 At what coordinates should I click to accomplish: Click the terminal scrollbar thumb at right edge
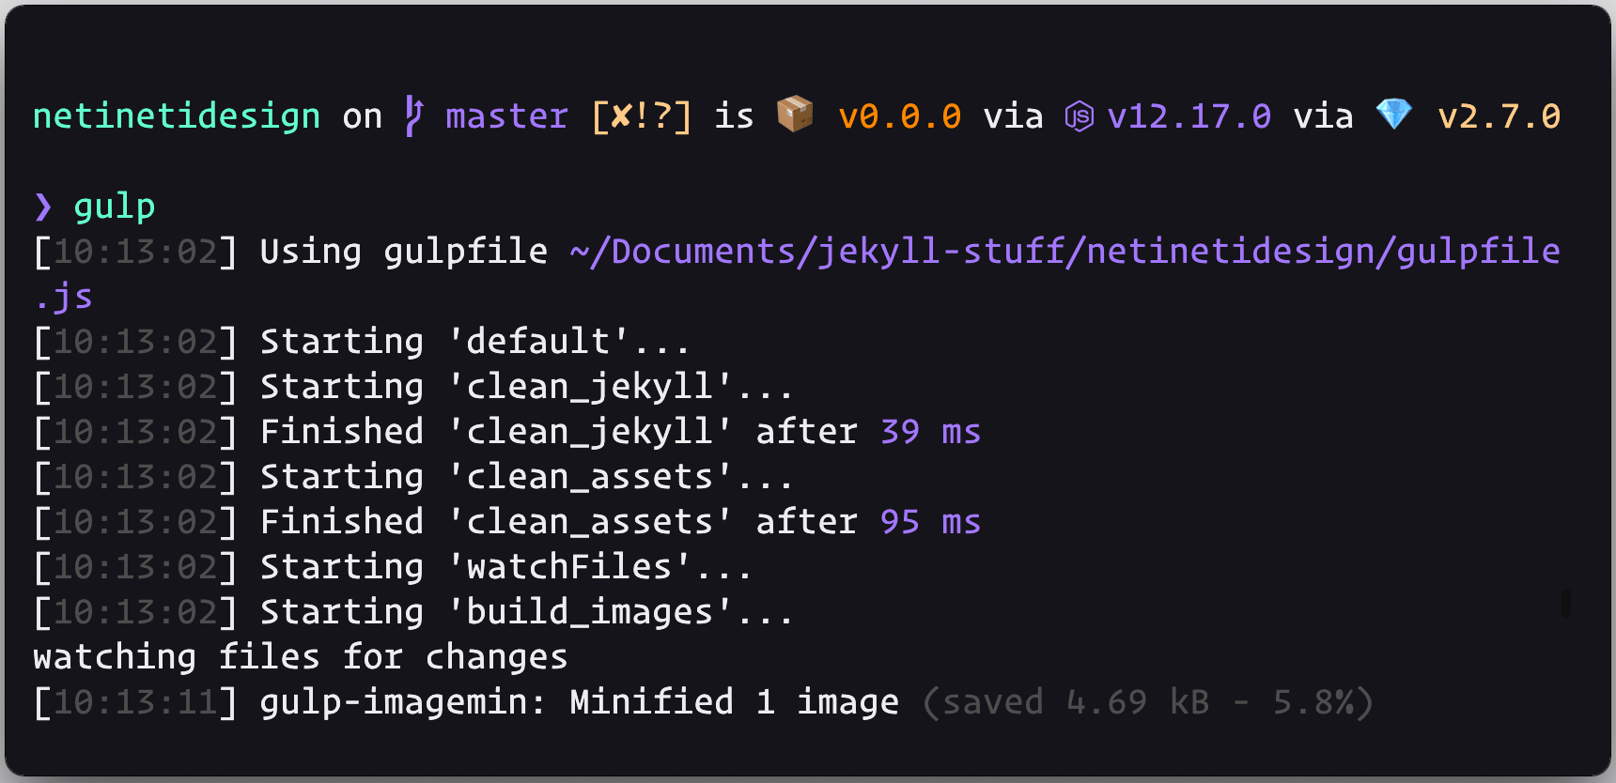1565,603
